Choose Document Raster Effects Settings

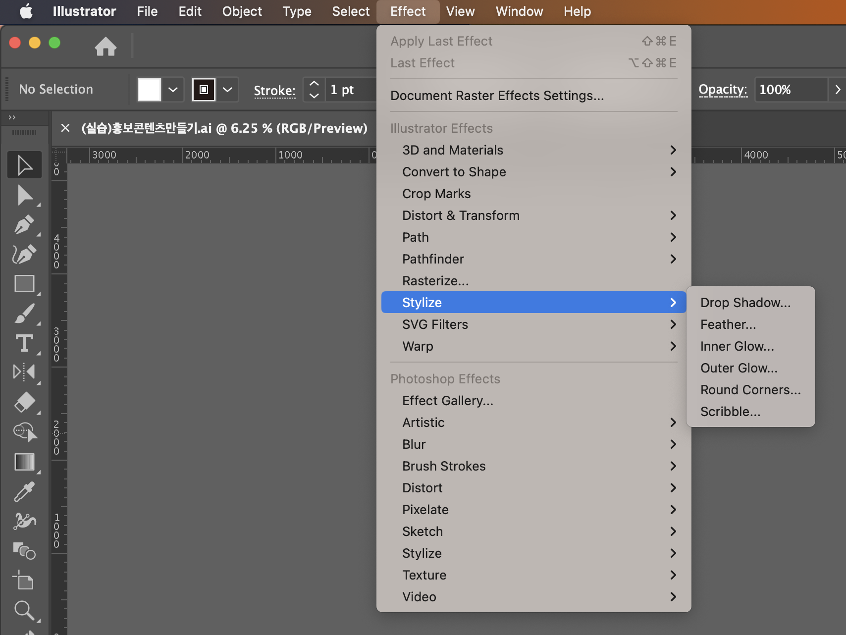coord(533,96)
